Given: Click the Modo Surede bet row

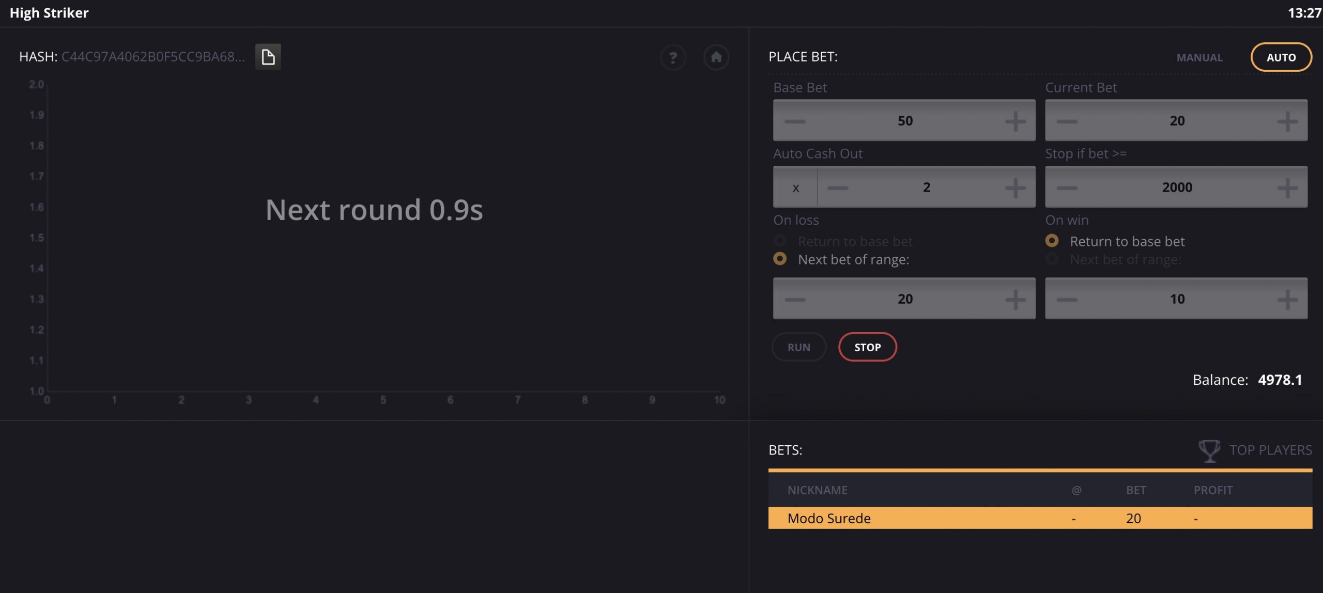Looking at the screenshot, I should pyautogui.click(x=1040, y=518).
